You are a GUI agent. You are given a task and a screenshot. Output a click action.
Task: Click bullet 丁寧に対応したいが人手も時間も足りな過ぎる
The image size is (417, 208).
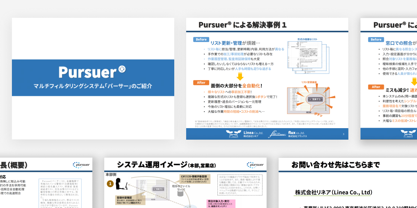pyautogui.click(x=239, y=69)
